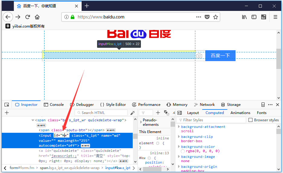Click the 百度一下 search button
The width and height of the screenshot is (283, 173).
click(220, 56)
